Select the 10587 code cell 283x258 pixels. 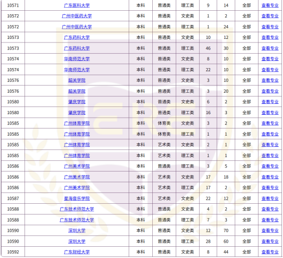[x=13, y=198]
